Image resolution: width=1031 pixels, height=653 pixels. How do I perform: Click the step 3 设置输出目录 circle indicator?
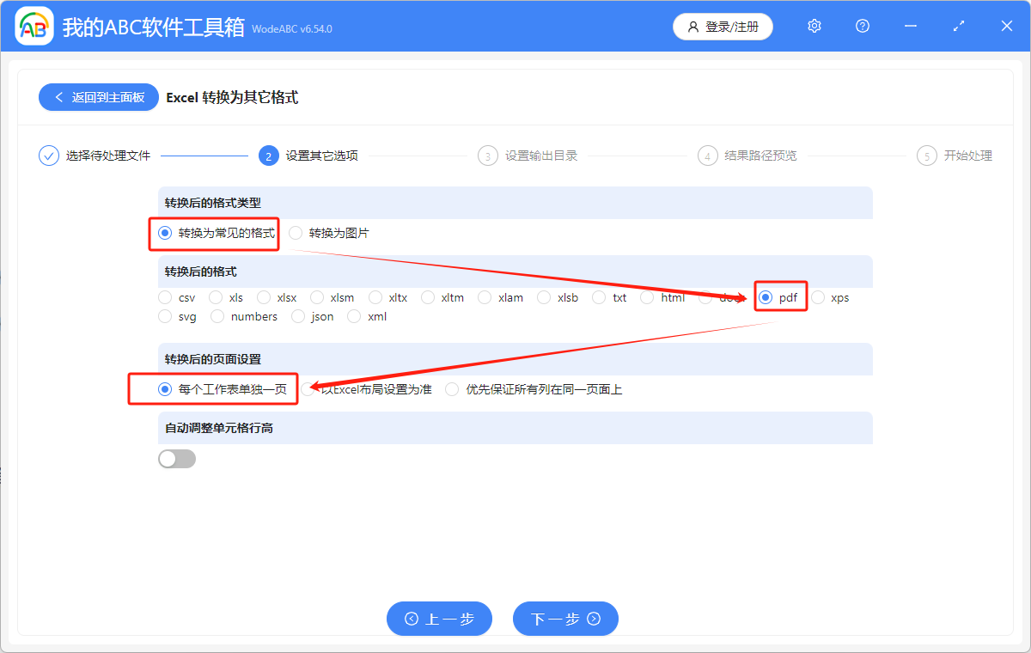pos(487,156)
